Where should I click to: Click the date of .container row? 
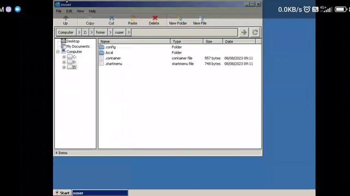[x=238, y=58]
